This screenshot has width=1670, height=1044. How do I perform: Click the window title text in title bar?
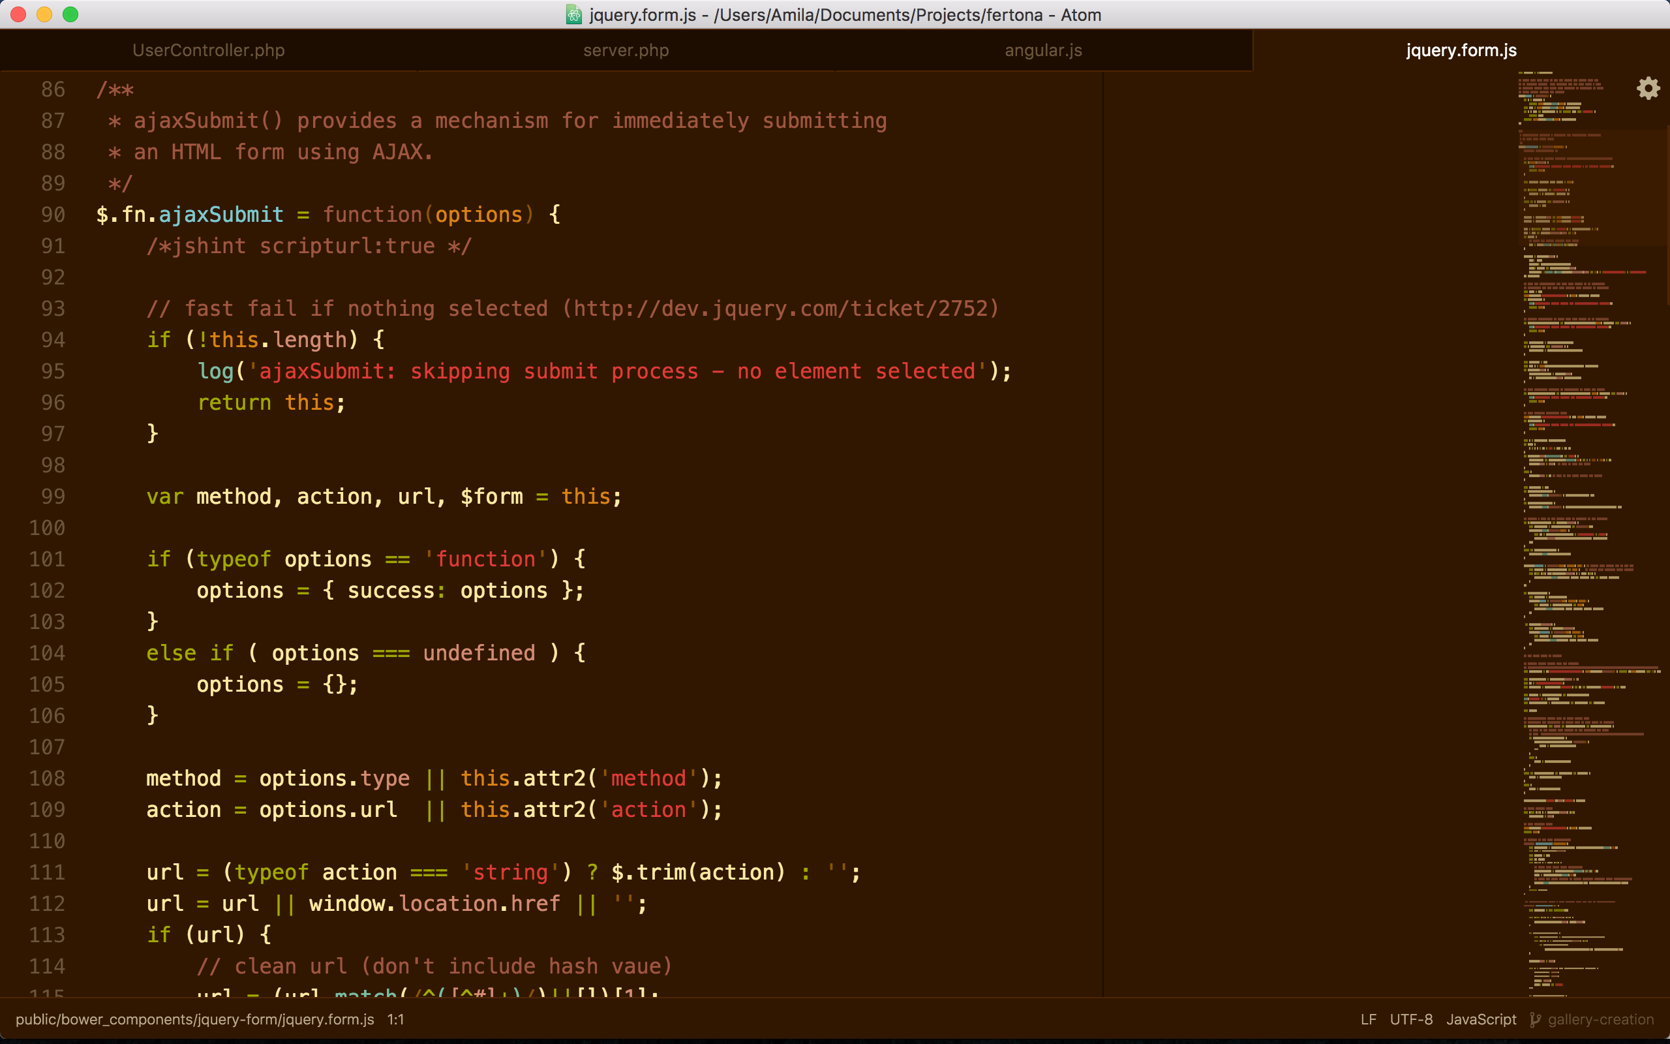click(845, 14)
